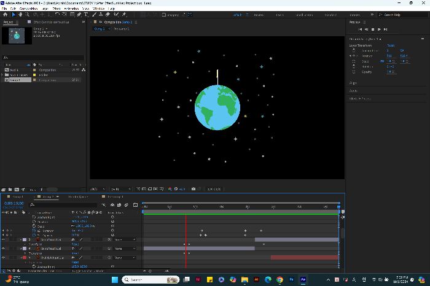This screenshot has height=286, width=430.
Task: Enable the Snapping checkbox
Action: coord(164,15)
